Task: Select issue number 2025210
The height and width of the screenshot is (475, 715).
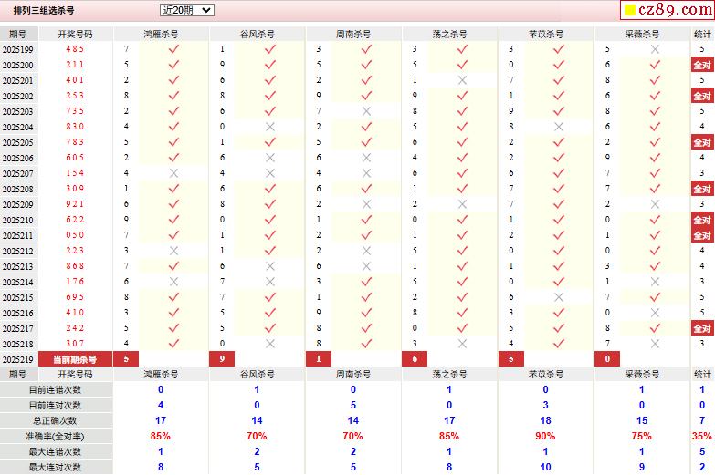Action: pos(18,220)
